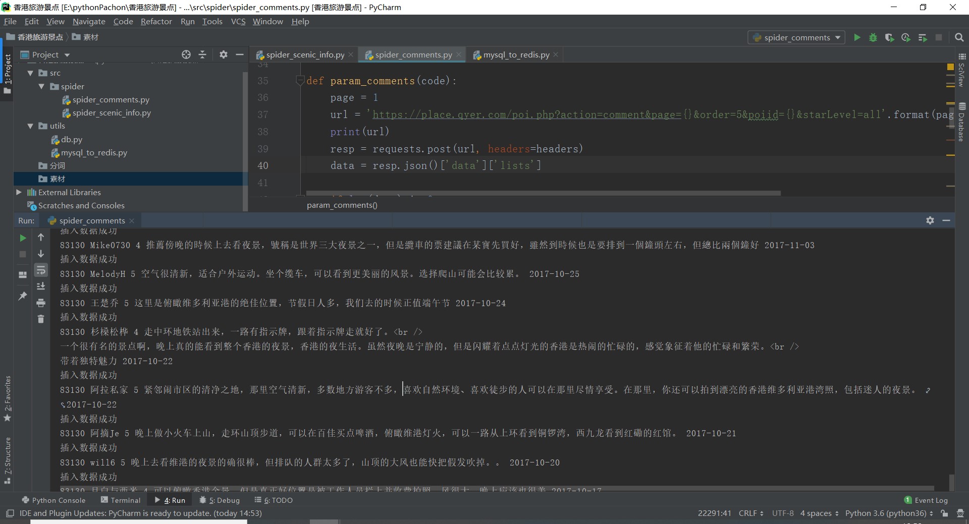This screenshot has height=524, width=969.
Task: Start debugging with the bug icon
Action: pyautogui.click(x=873, y=37)
